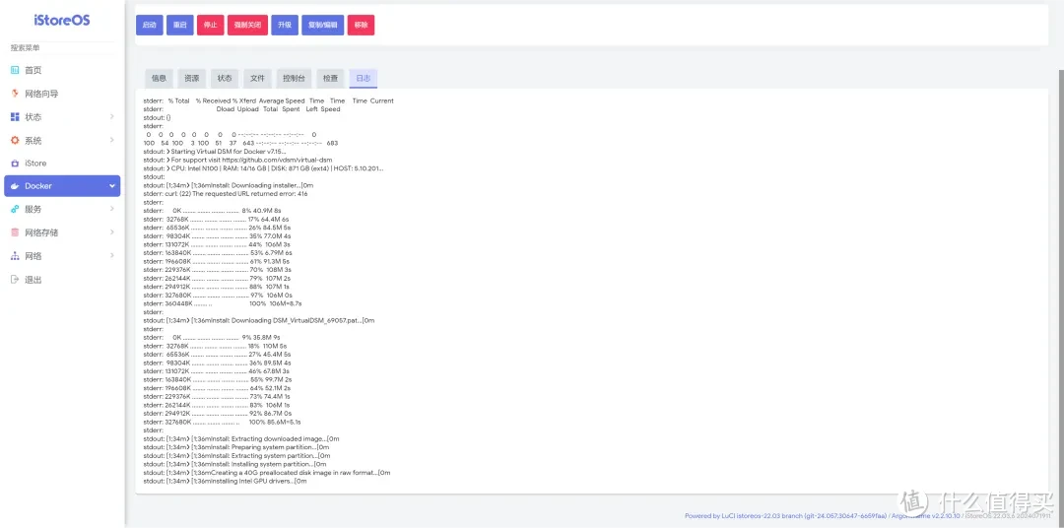Click the red 移除 remove button
Viewport: 1064px width, 528px height.
pos(361,25)
